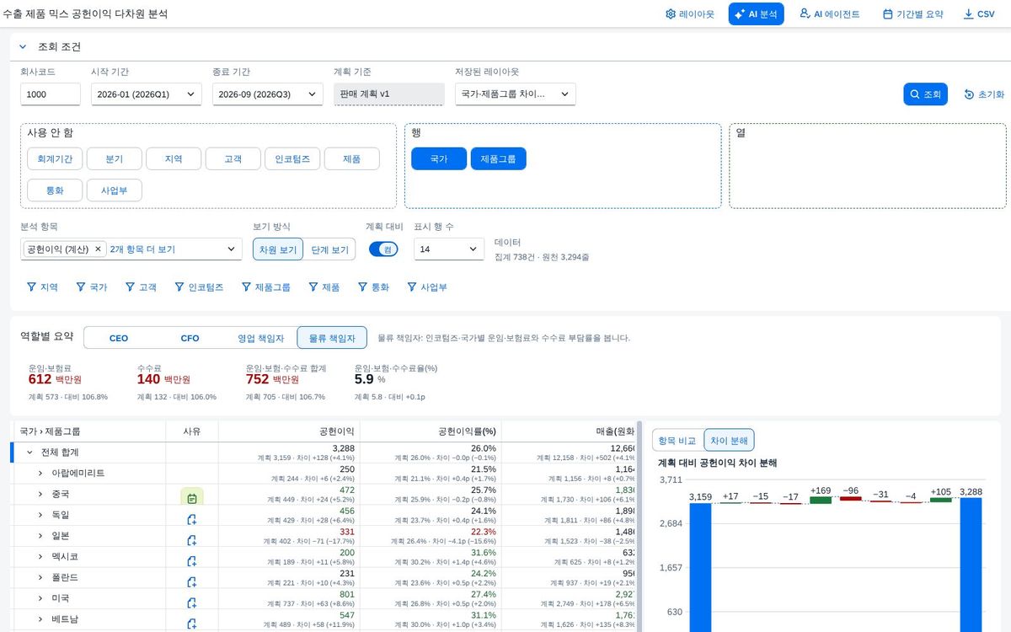
Task: Select the +105 green waterfall bar
Action: click(941, 500)
